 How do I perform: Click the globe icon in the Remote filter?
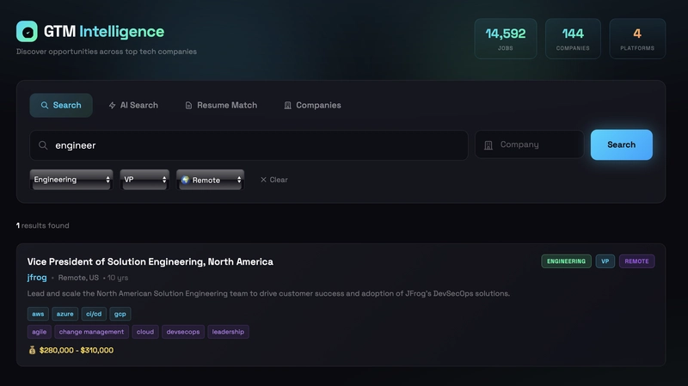[185, 180]
